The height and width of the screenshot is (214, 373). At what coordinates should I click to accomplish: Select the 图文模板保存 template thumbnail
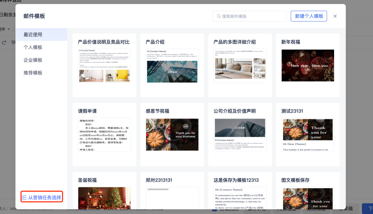tap(308, 198)
